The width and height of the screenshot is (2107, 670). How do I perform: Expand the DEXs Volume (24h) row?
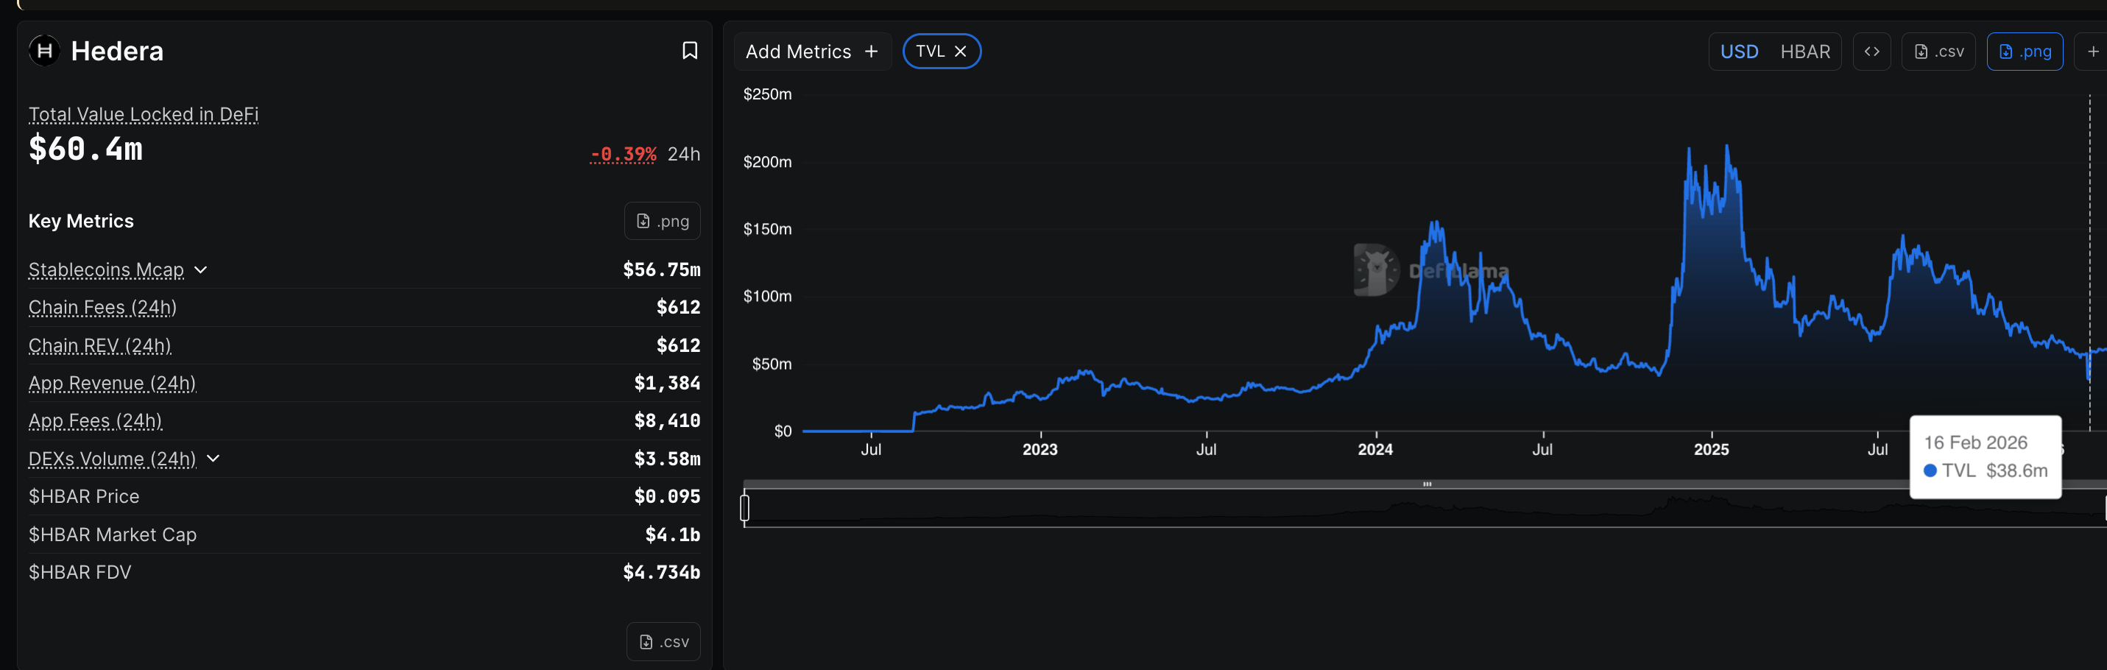[x=213, y=459]
